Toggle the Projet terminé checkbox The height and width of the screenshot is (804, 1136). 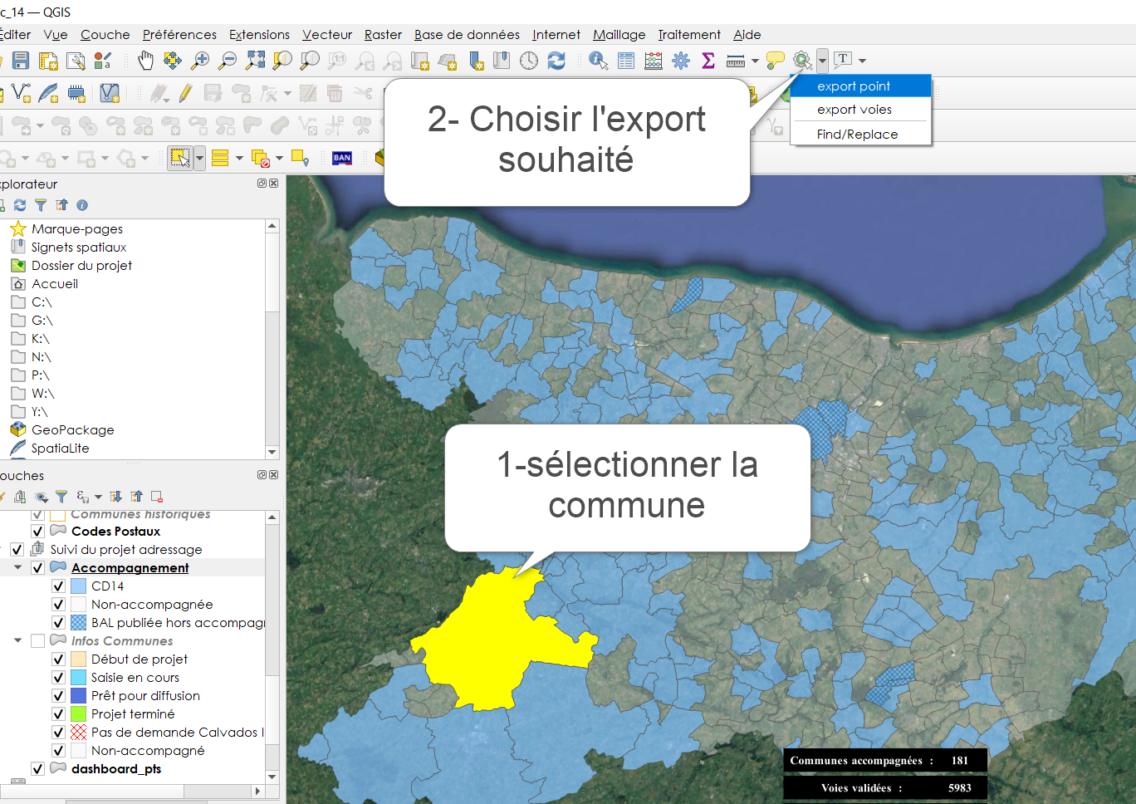(58, 714)
